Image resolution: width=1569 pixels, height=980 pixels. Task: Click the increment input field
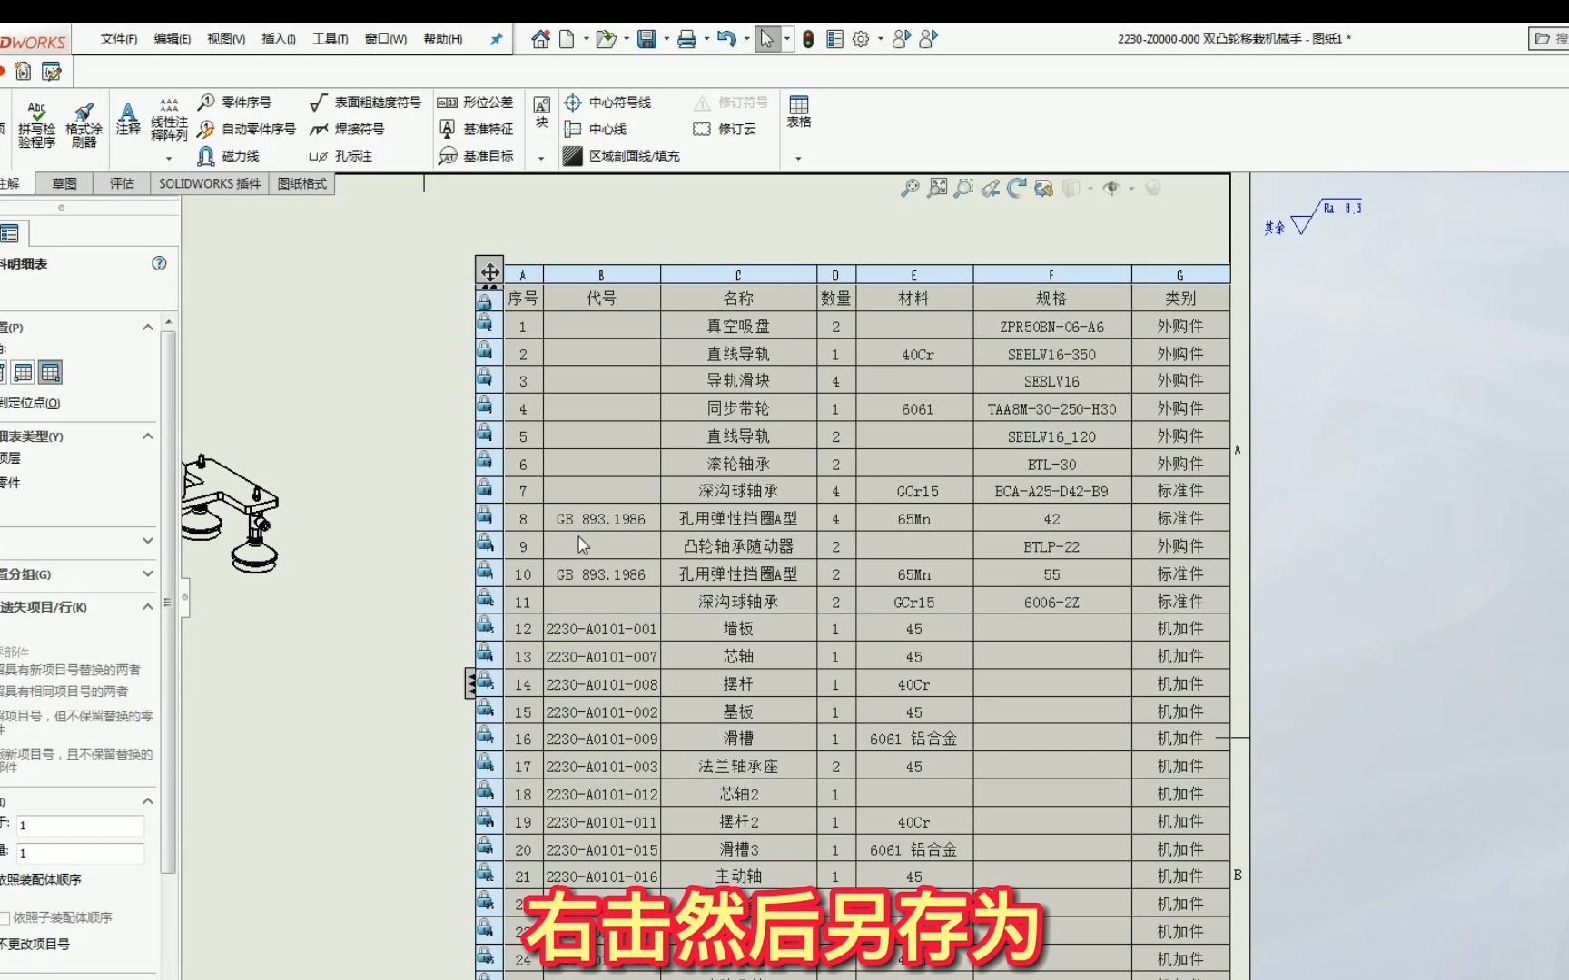point(80,853)
